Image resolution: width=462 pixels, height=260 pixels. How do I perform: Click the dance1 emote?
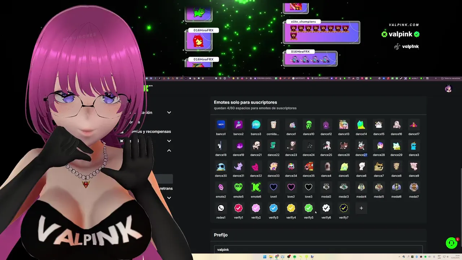pos(291,125)
